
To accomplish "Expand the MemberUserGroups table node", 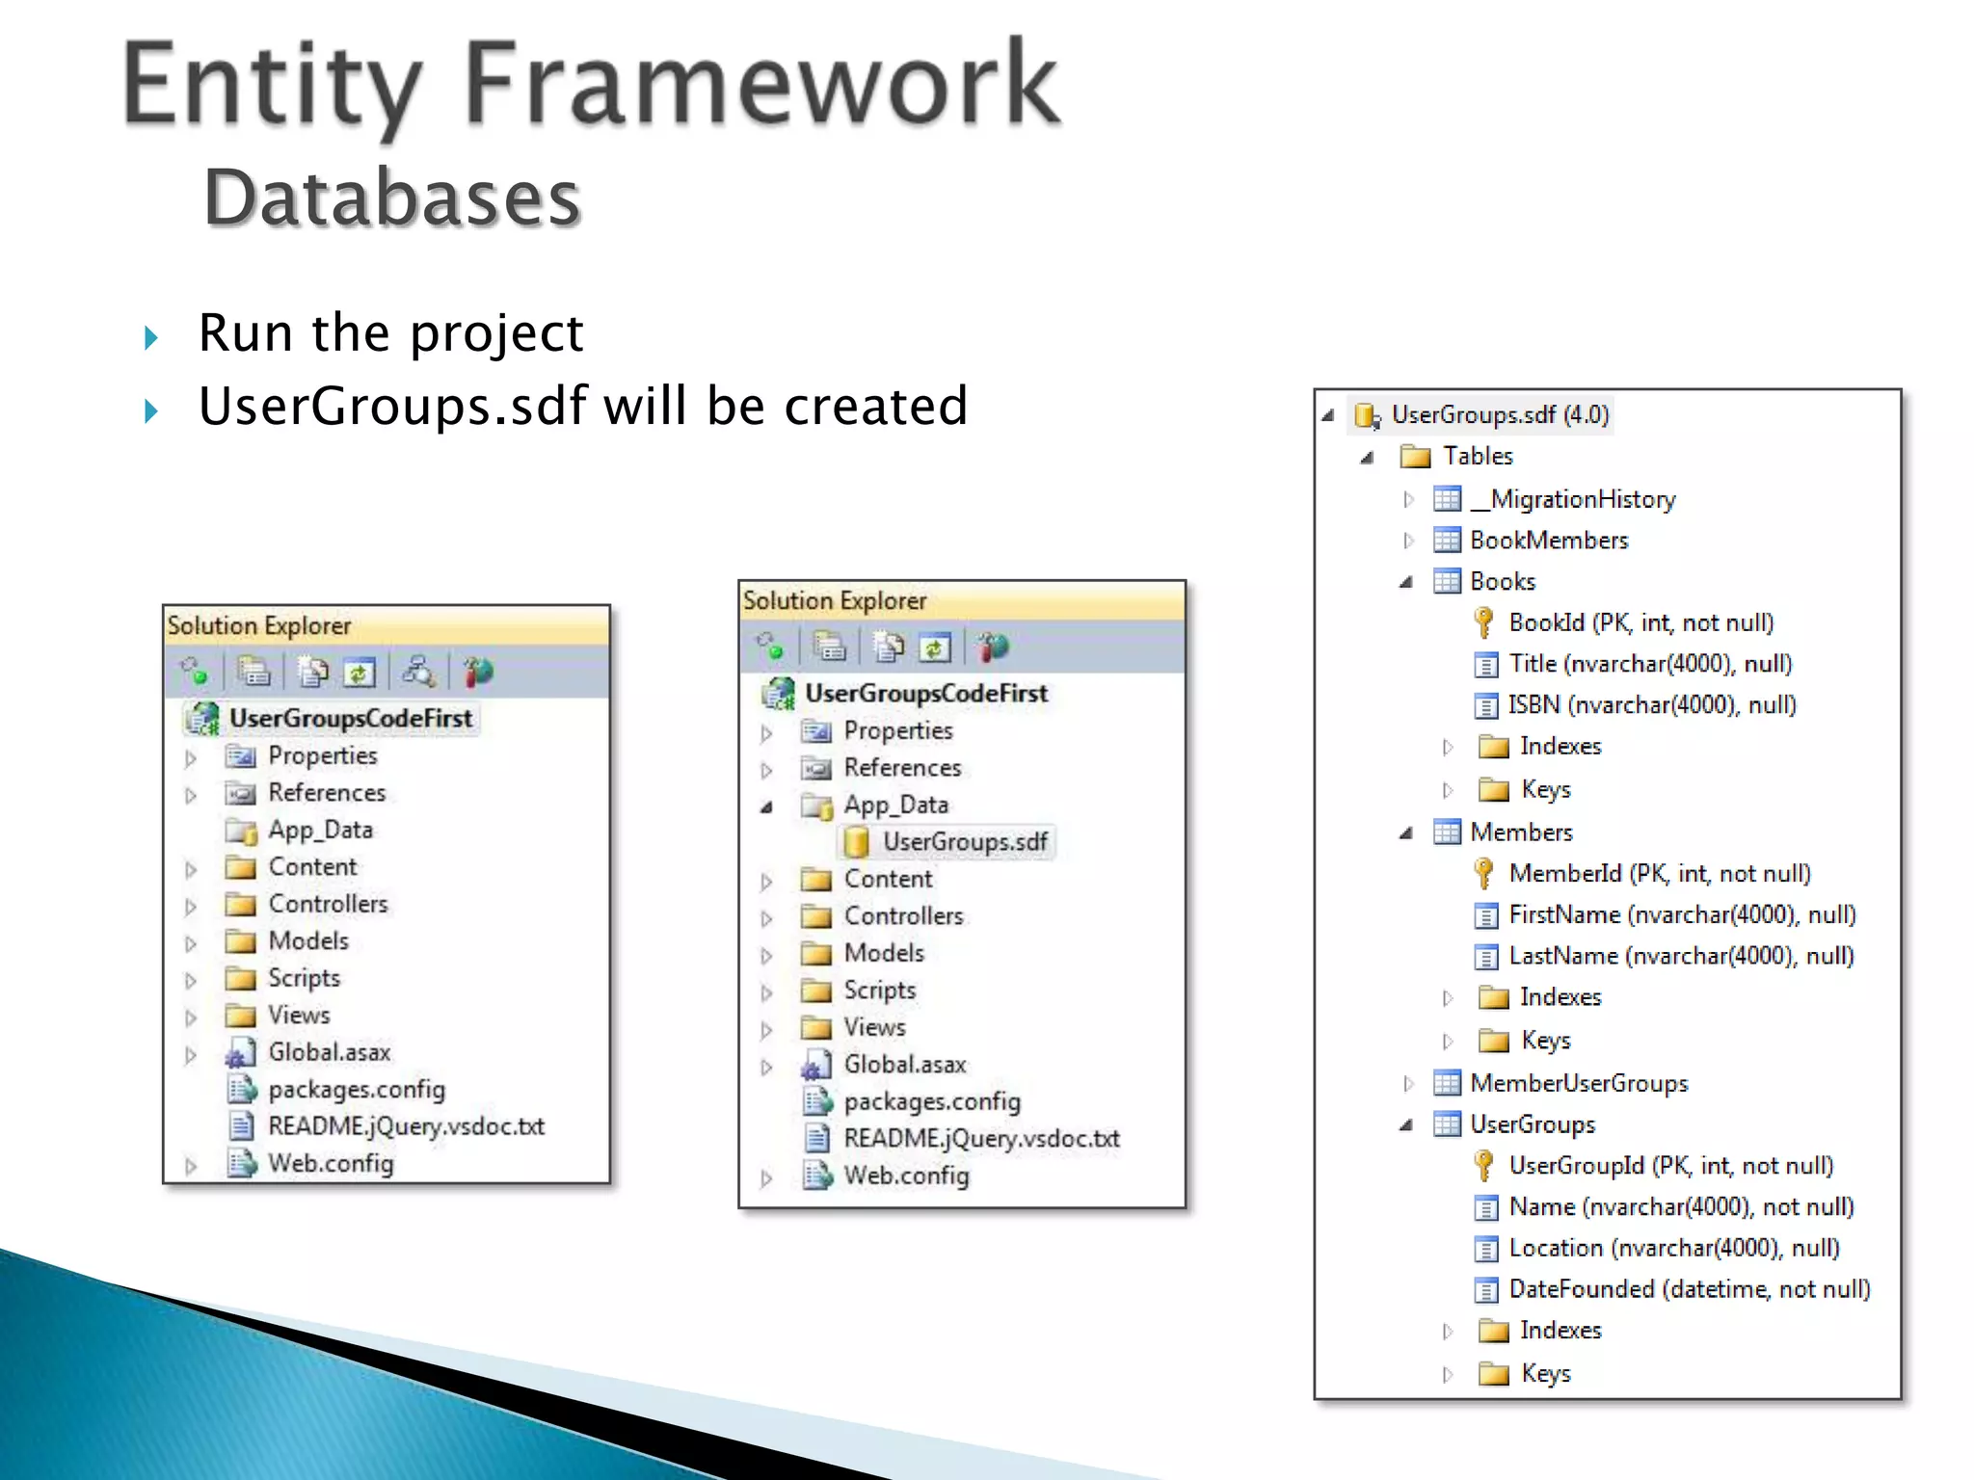I will click(x=1408, y=1084).
